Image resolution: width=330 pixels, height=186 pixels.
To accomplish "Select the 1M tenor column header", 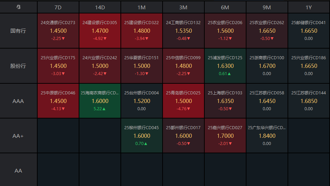I will (142, 7).
